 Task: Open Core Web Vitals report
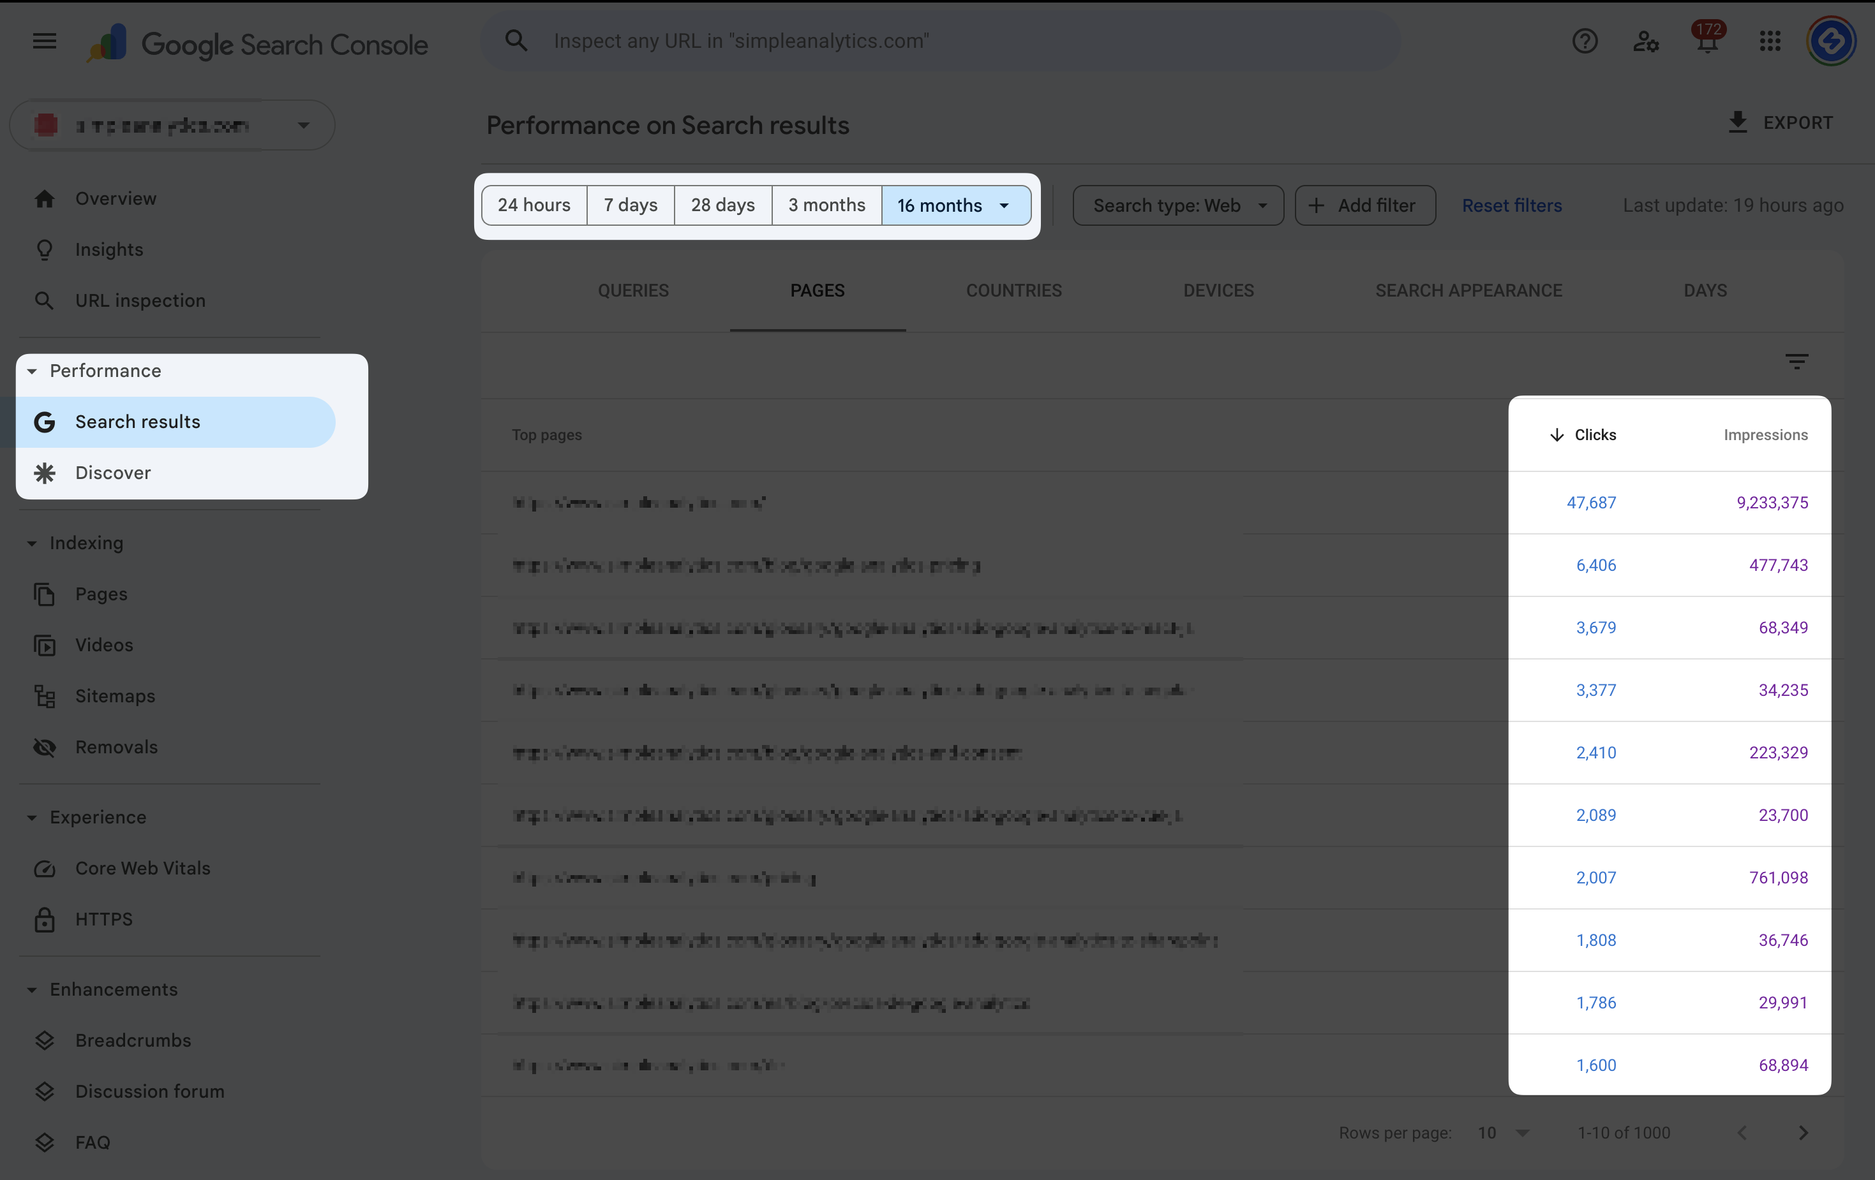[142, 868]
